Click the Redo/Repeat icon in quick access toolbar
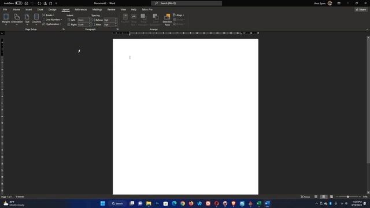The height and width of the screenshot is (208, 370). [39, 3]
